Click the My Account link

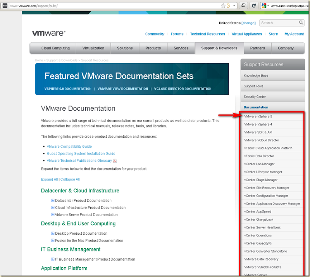[294, 34]
